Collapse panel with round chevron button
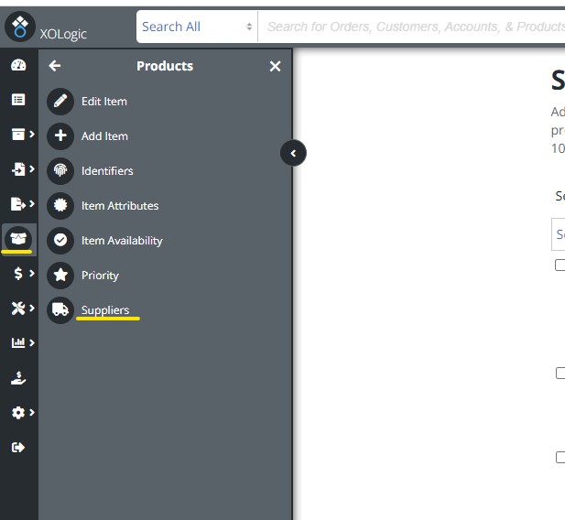This screenshot has width=565, height=520. pos(293,153)
